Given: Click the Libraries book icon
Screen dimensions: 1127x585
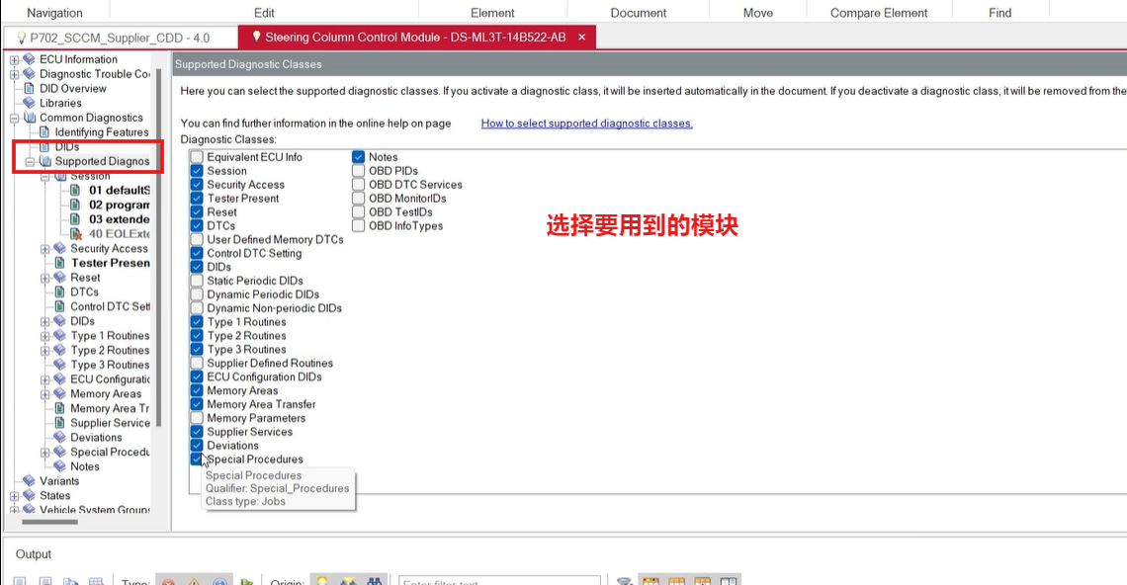Looking at the screenshot, I should click(29, 103).
